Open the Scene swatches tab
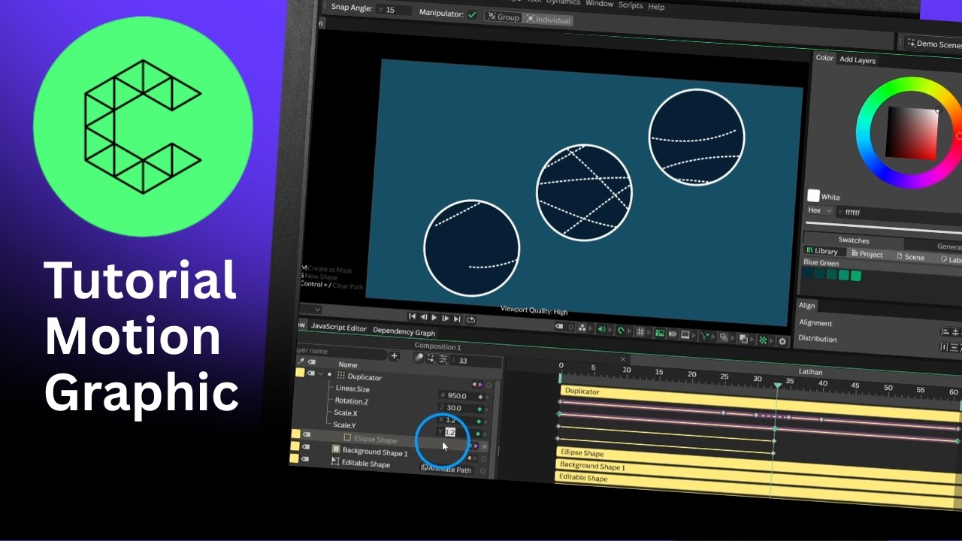Viewport: 962px width, 541px height. (x=910, y=257)
